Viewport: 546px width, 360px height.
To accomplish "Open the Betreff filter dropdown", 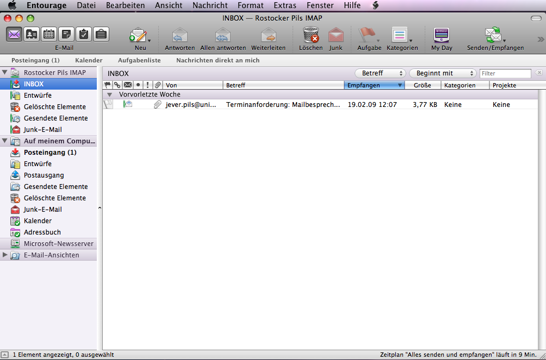I will 380,73.
